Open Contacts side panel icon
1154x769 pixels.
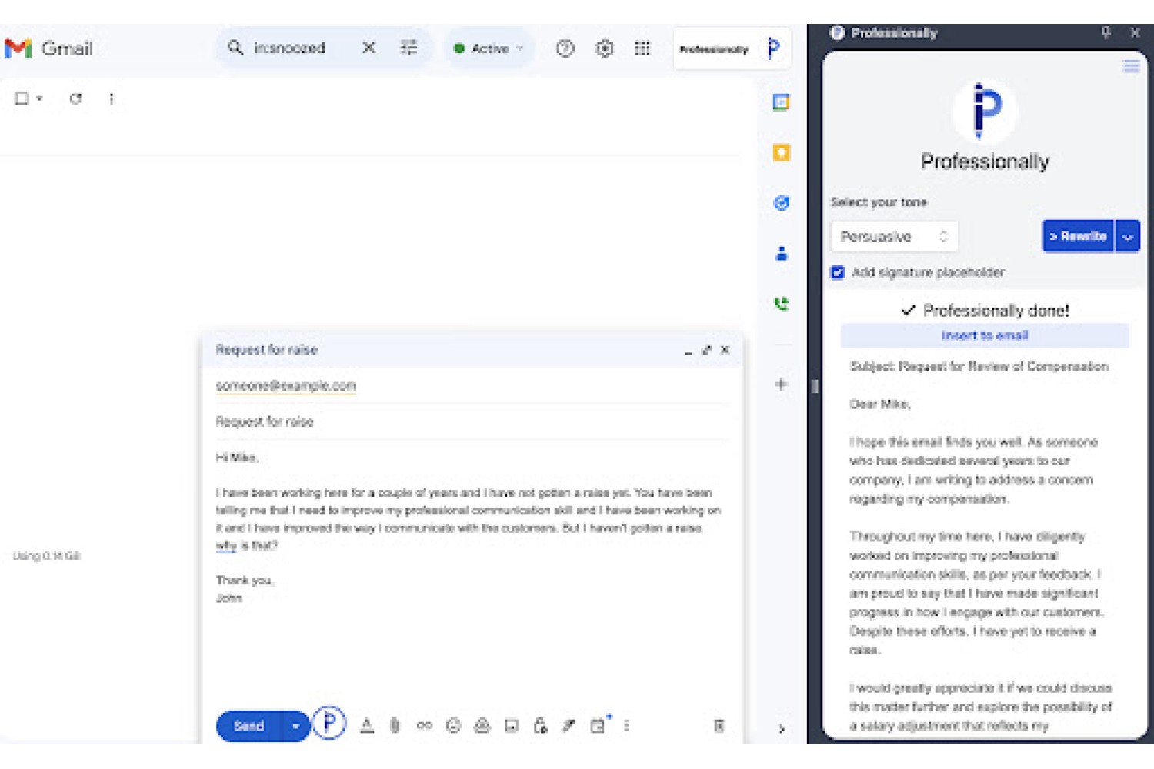point(781,253)
